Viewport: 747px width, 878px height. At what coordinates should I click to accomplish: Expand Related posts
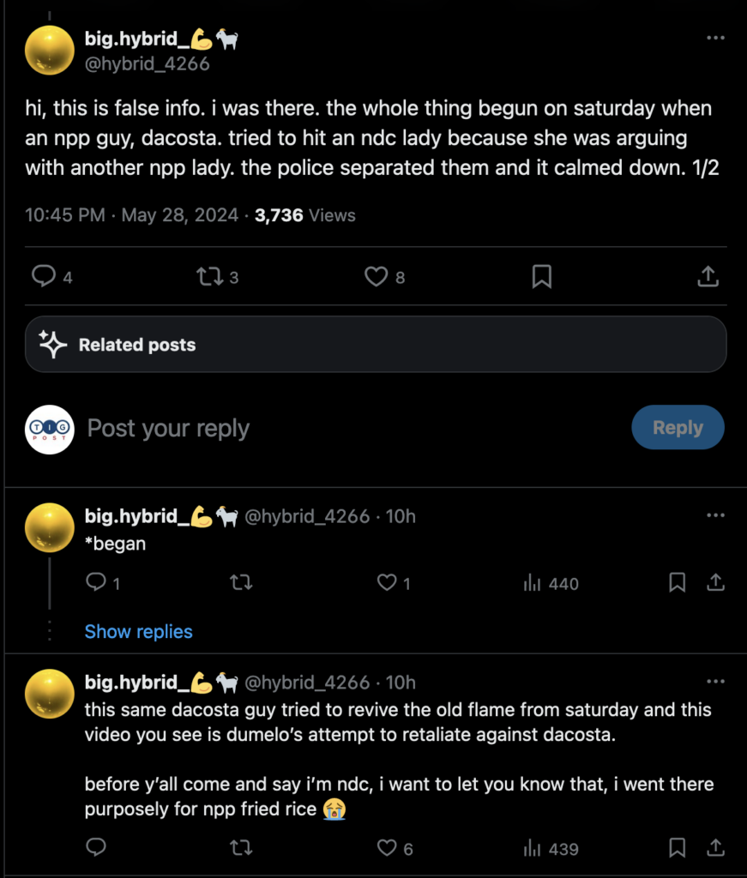(376, 345)
